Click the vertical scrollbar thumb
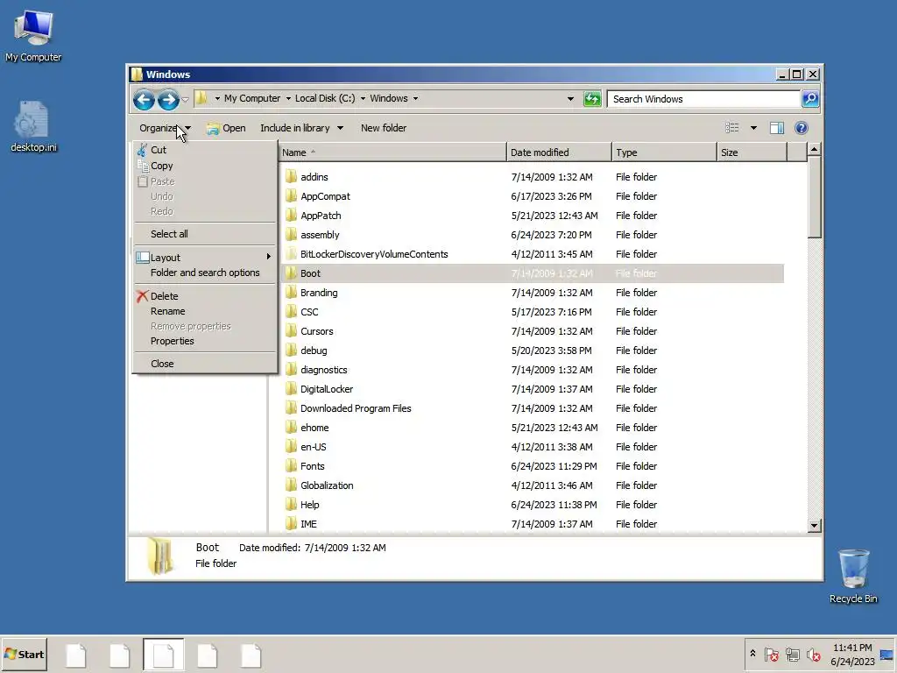 click(814, 197)
